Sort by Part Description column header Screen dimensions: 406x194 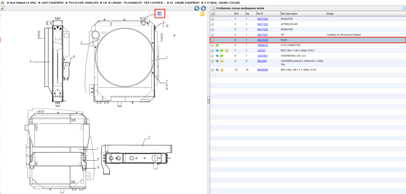point(289,14)
